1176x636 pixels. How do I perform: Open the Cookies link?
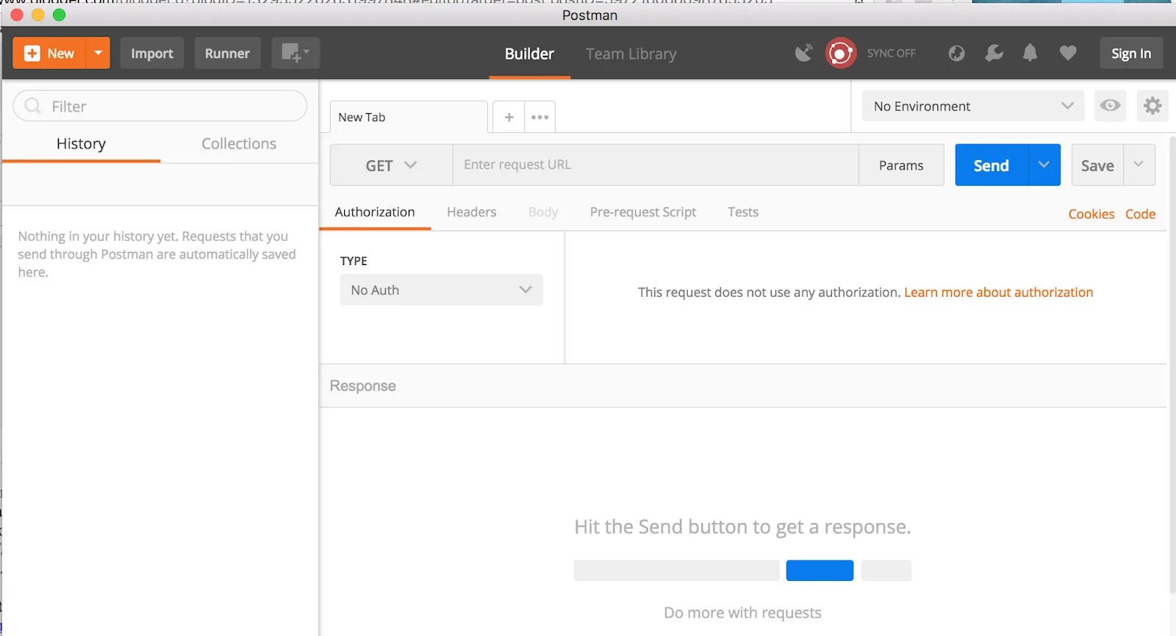pyautogui.click(x=1091, y=214)
